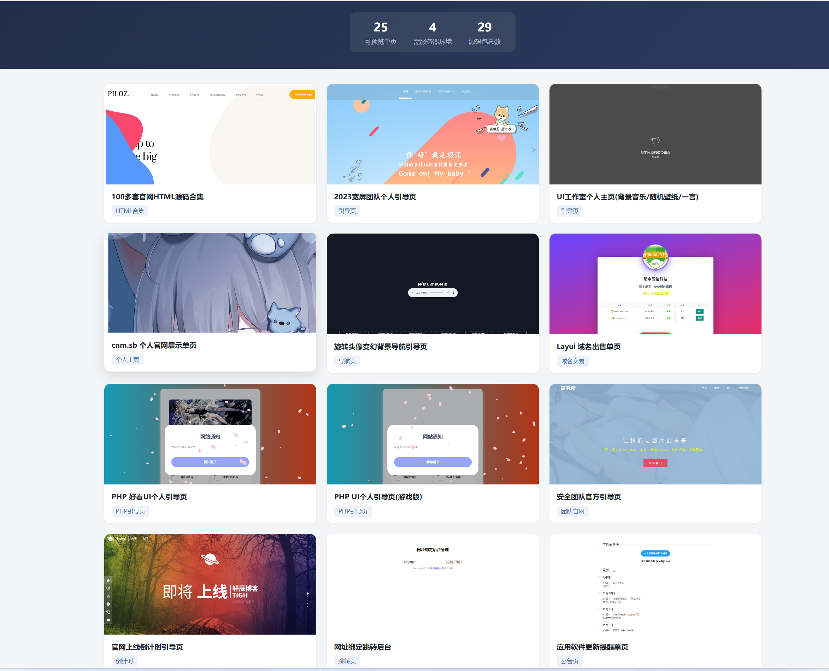Open the 2023宽屏团队个人引导页 preview image

[433, 134]
